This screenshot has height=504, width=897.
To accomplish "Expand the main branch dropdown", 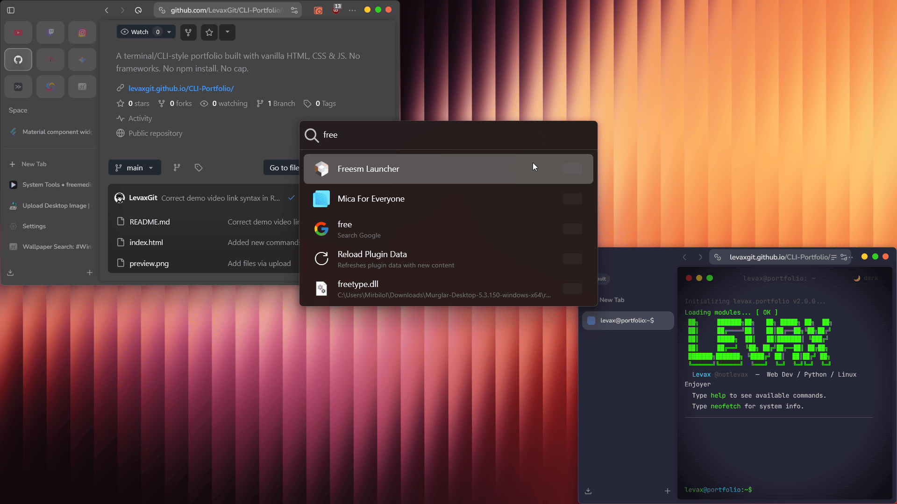I will tap(135, 168).
